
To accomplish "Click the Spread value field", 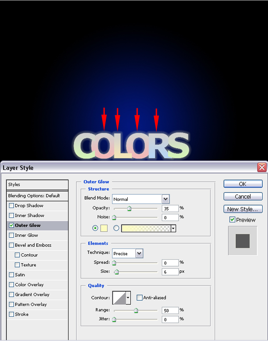I will [x=170, y=263].
